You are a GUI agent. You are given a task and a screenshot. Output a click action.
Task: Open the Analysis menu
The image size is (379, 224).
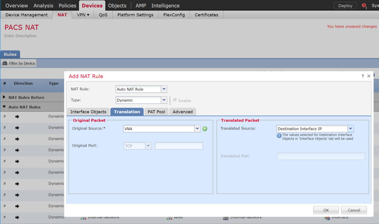(43, 5)
